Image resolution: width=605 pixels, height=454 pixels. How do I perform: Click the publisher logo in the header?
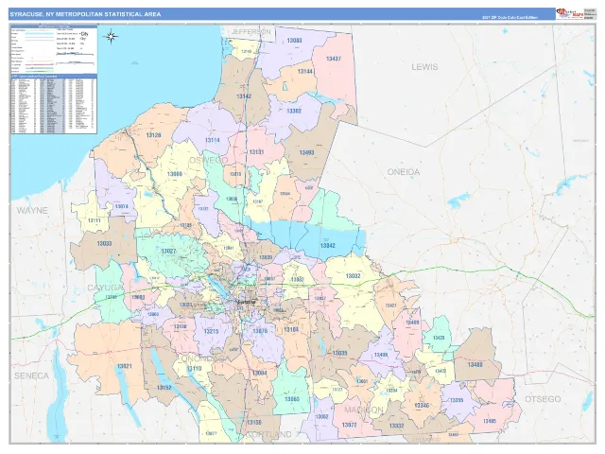[569, 13]
